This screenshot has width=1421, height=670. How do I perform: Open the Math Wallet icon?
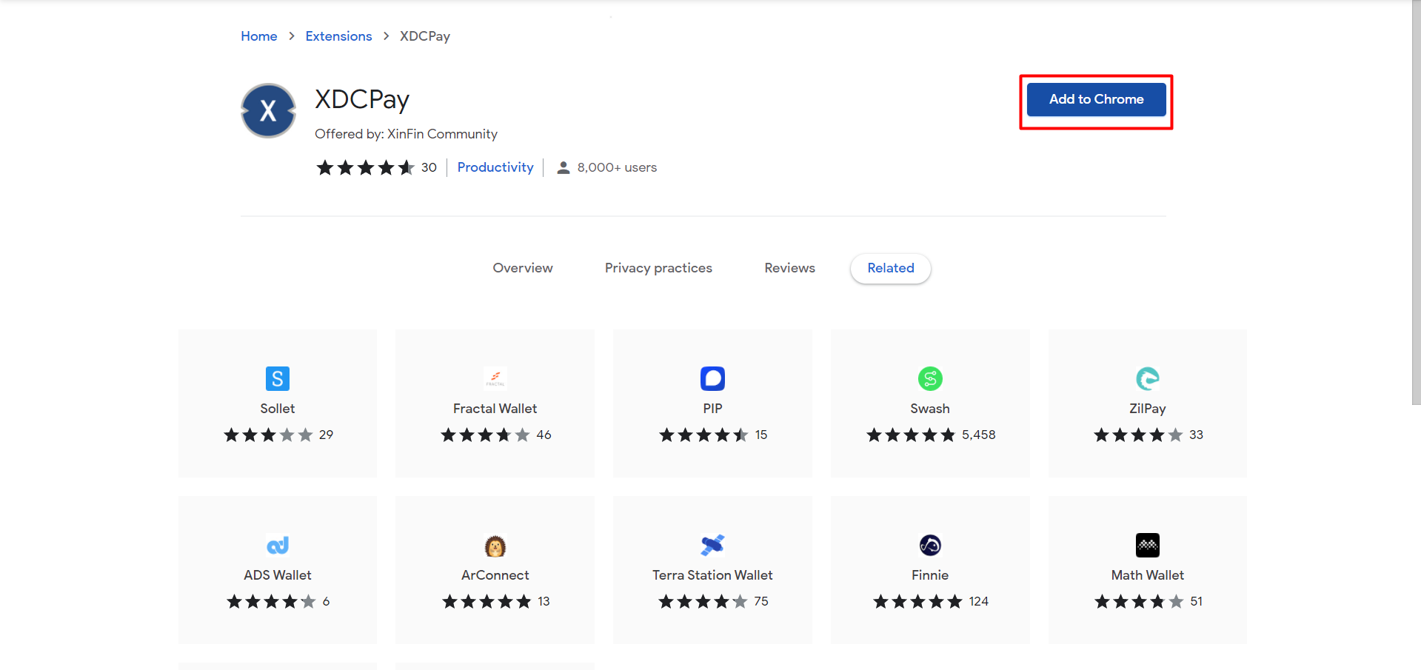click(1148, 545)
